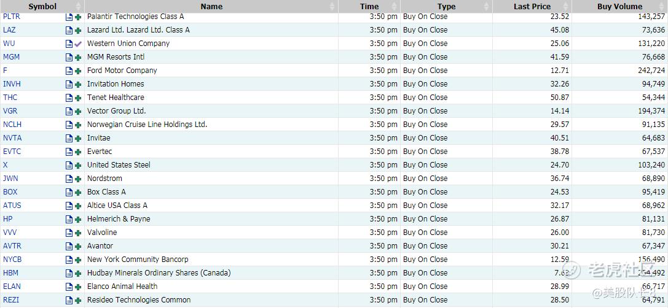The image size is (668, 308).
Task: Sort by the Symbol column arrows
Action: coord(78,6)
